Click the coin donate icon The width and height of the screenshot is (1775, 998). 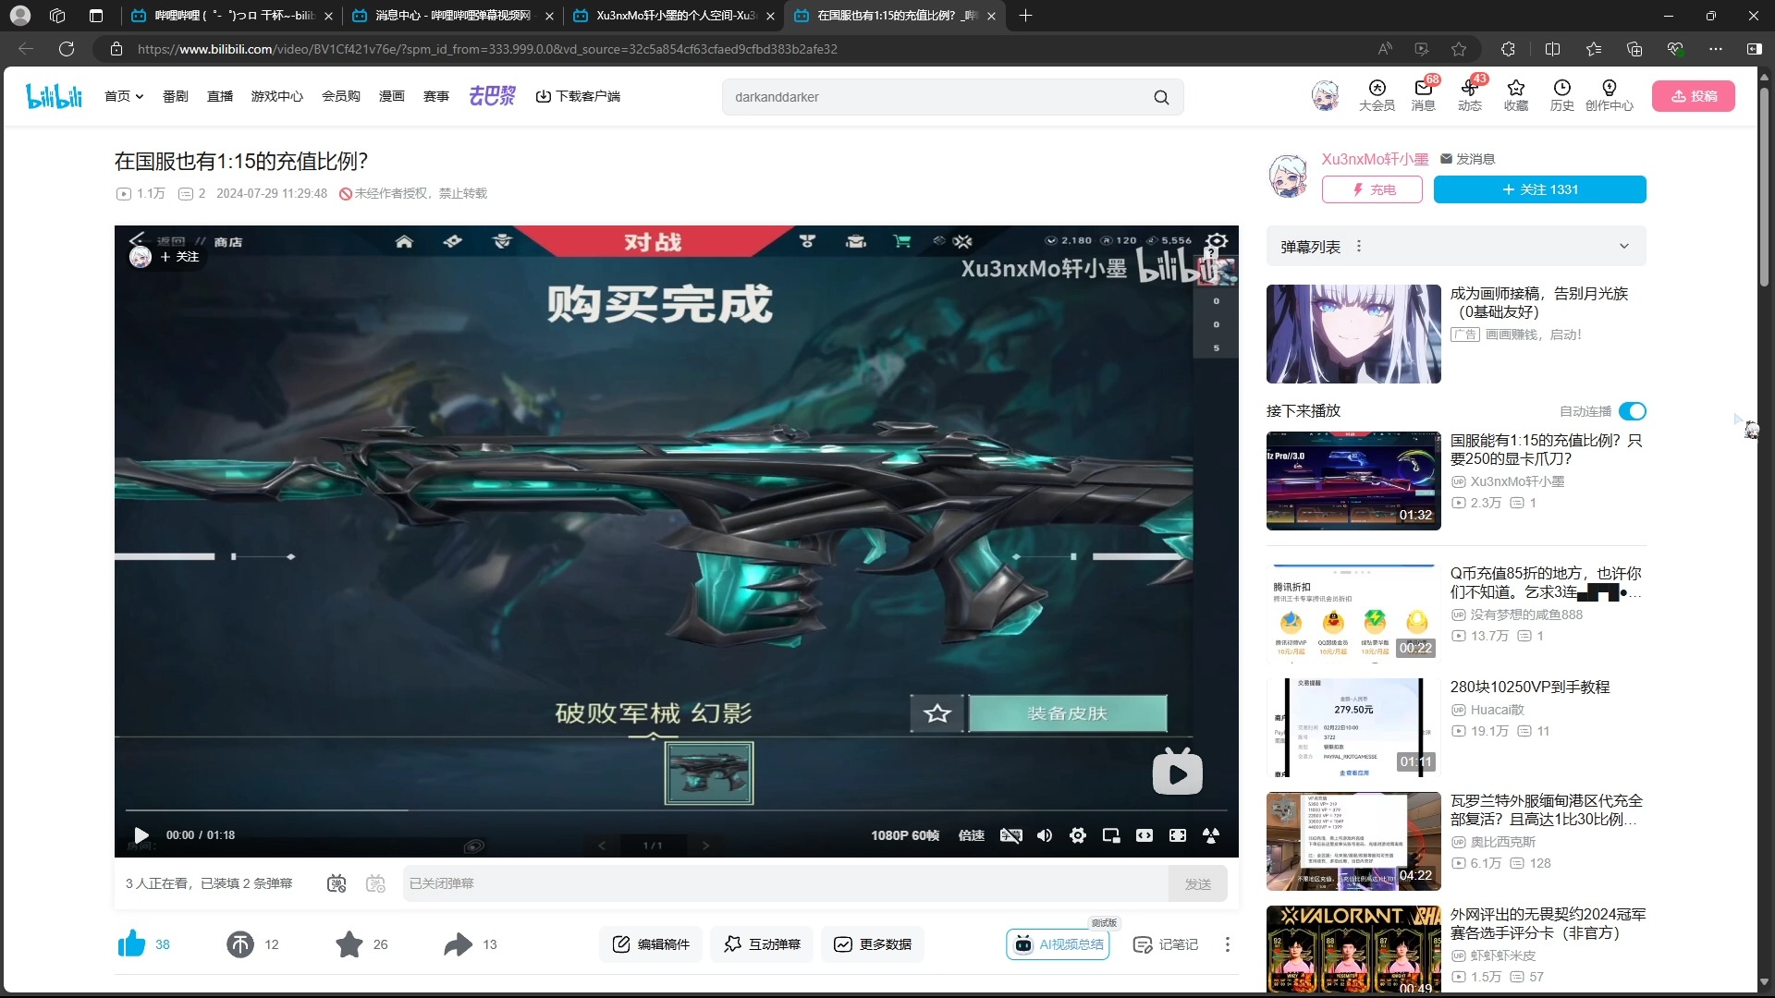click(240, 944)
